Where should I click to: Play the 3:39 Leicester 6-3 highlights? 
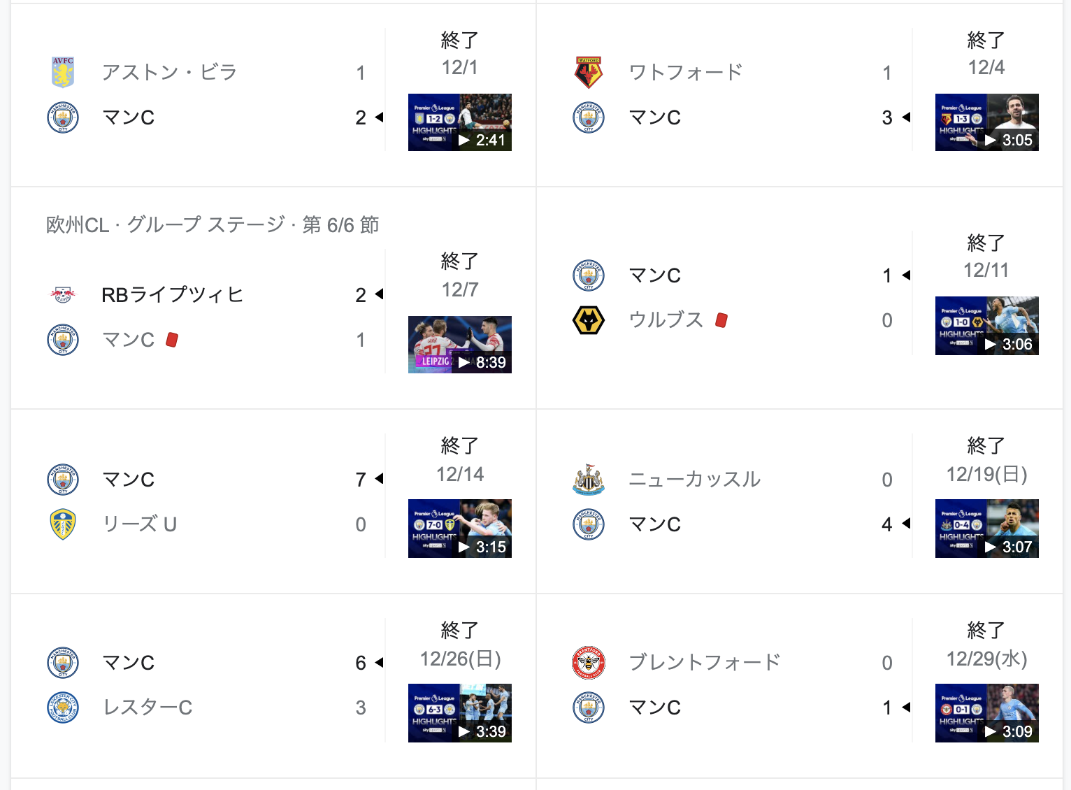(x=460, y=713)
